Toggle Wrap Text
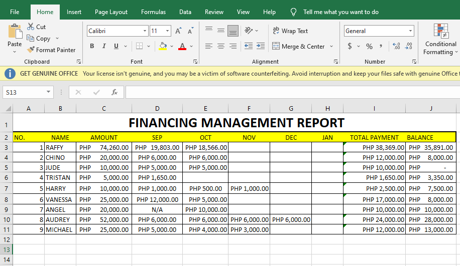The image size is (460, 266). point(290,31)
